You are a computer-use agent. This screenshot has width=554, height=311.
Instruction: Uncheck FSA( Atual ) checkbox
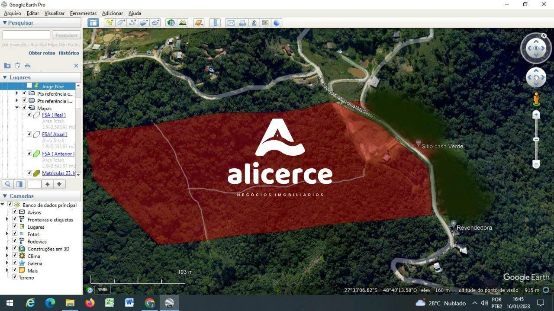tap(29, 134)
